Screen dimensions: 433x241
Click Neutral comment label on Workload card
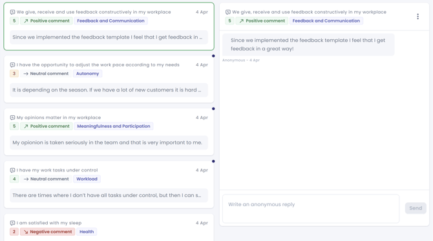pos(46,179)
